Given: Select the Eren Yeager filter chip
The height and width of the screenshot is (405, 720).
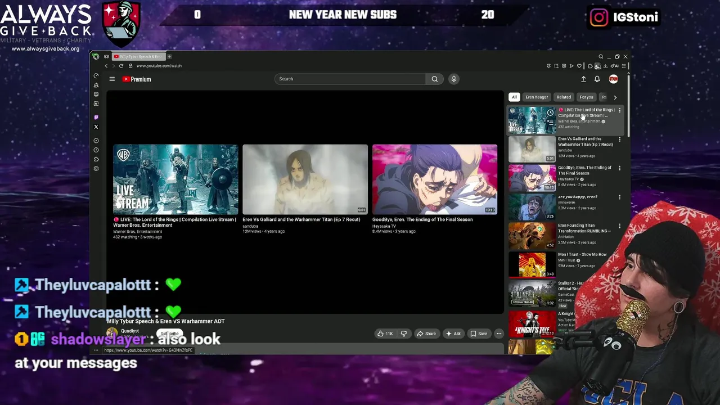Looking at the screenshot, I should [537, 97].
